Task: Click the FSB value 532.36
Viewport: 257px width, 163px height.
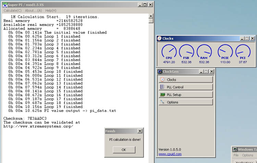Action: tap(186, 62)
